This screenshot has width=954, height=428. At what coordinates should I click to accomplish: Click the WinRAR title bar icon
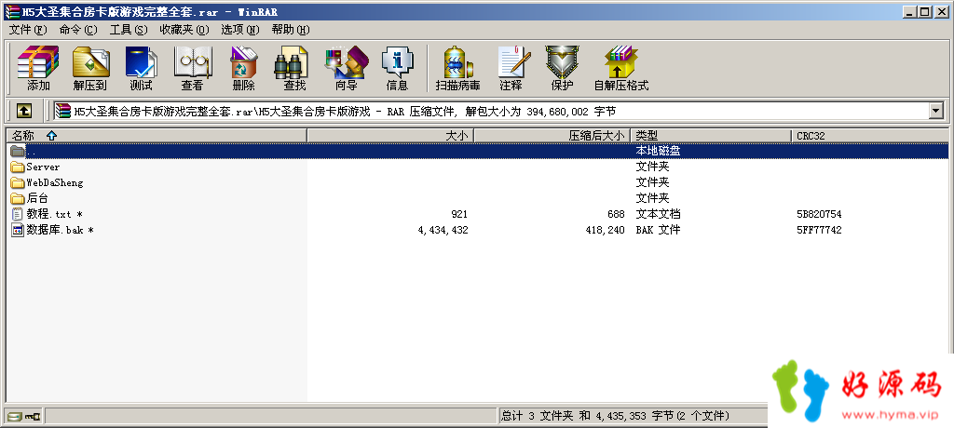click(x=11, y=11)
